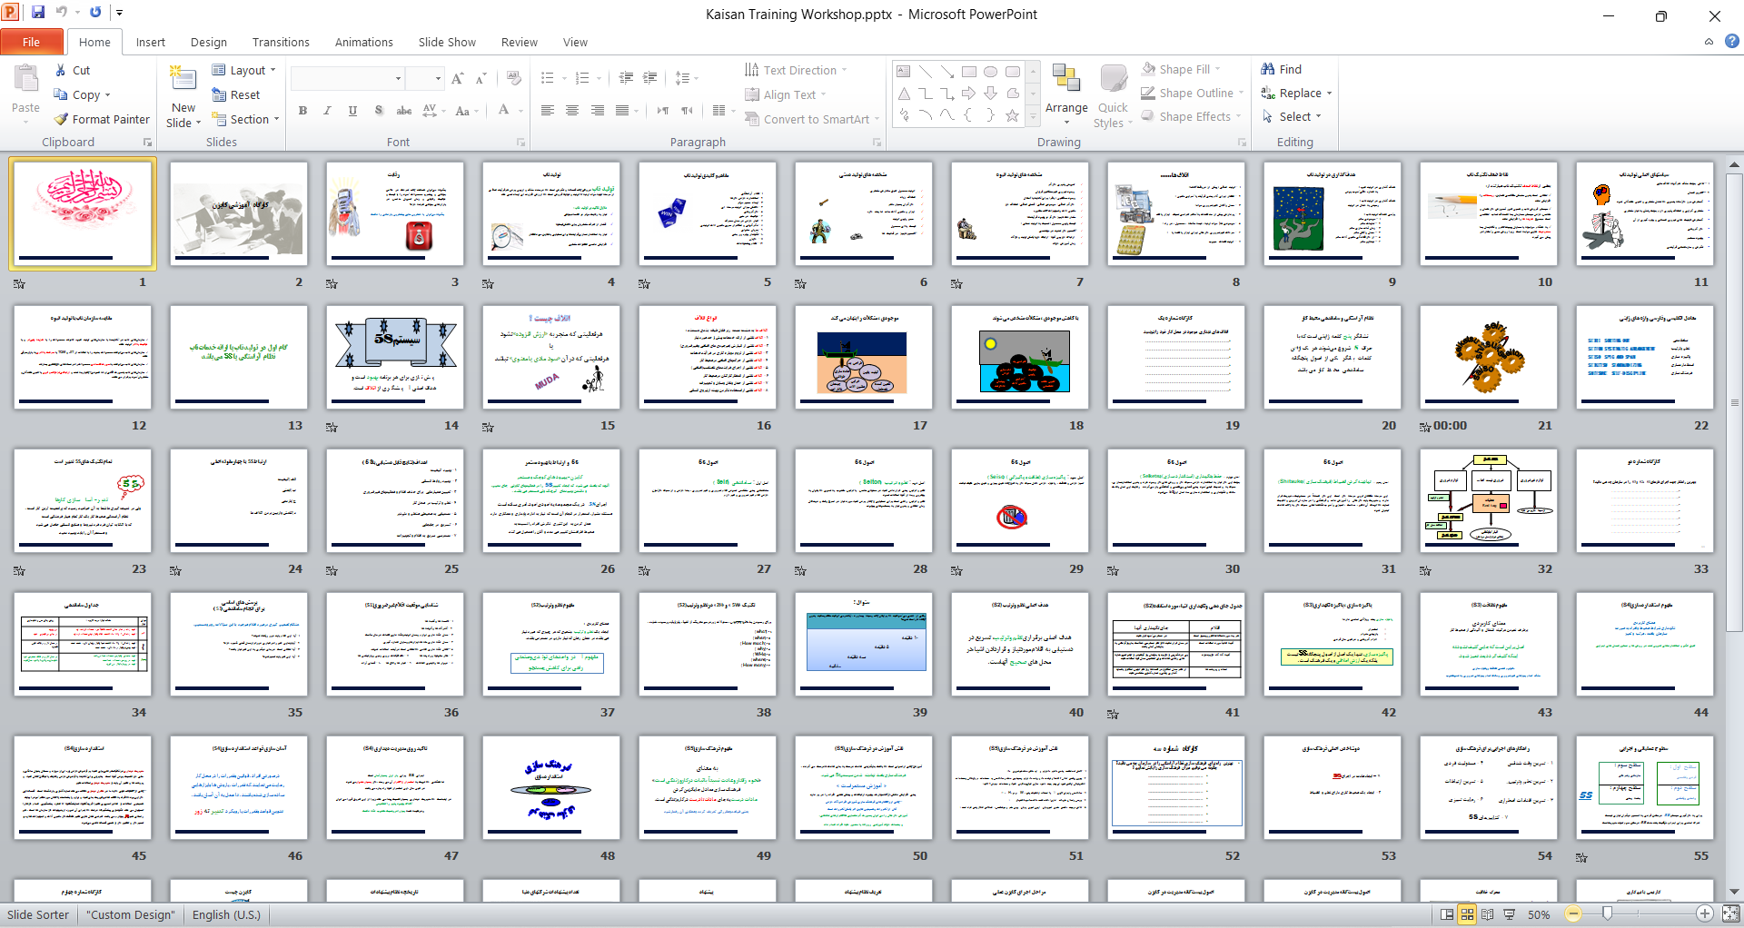Viewport: 1744px width, 928px height.
Task: Toggle Align Text Left
Action: click(x=547, y=110)
